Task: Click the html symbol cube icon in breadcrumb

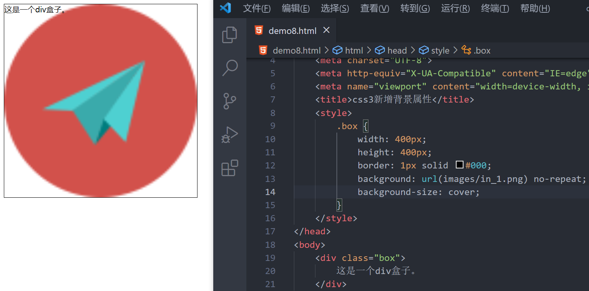Action: point(338,50)
